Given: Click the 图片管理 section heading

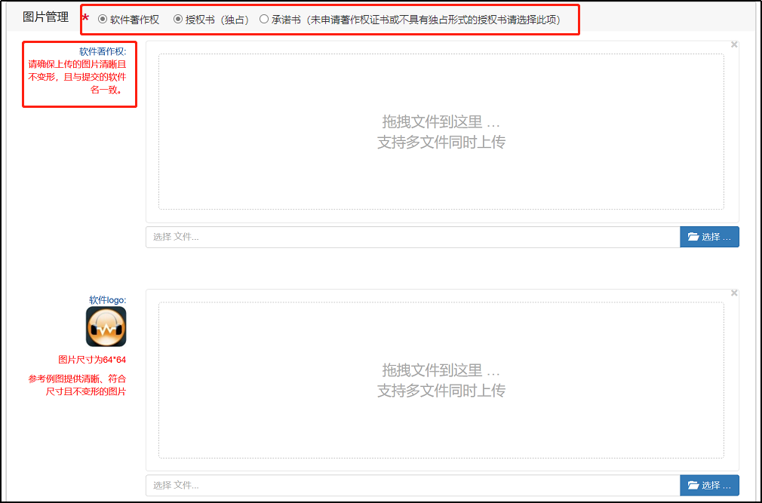Looking at the screenshot, I should 45,17.
